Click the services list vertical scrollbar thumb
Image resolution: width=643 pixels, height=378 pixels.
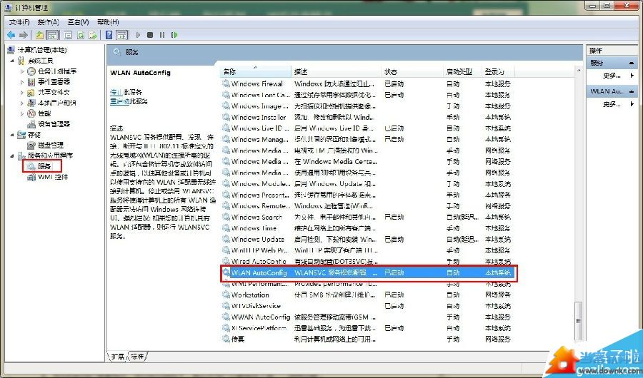click(579, 321)
